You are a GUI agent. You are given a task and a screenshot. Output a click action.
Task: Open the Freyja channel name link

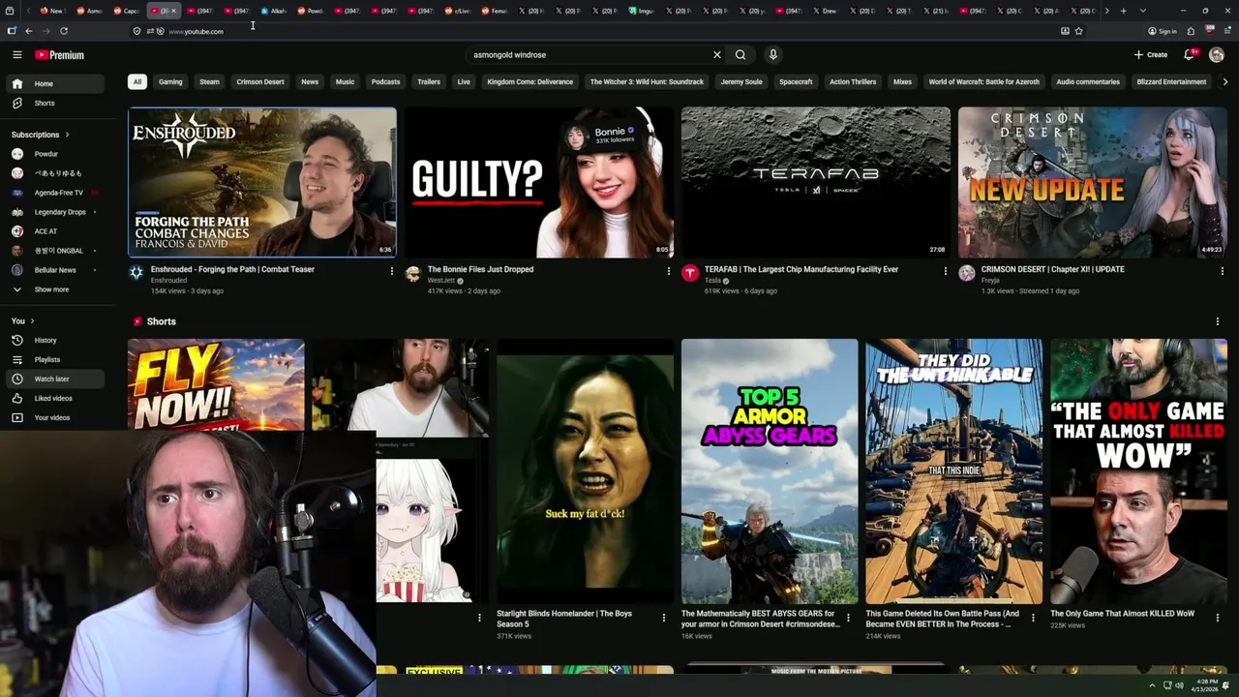click(990, 281)
